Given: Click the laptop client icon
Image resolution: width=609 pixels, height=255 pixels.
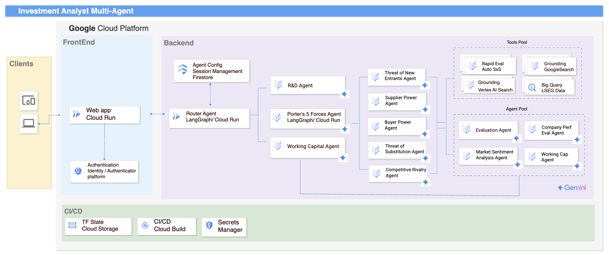Looking at the screenshot, I should (x=29, y=123).
